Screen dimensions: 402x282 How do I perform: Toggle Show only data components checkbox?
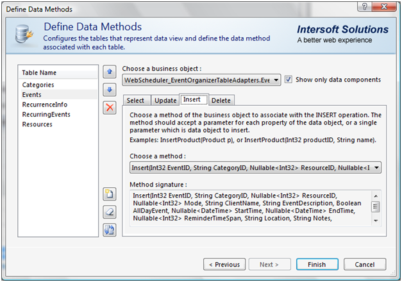(x=289, y=79)
